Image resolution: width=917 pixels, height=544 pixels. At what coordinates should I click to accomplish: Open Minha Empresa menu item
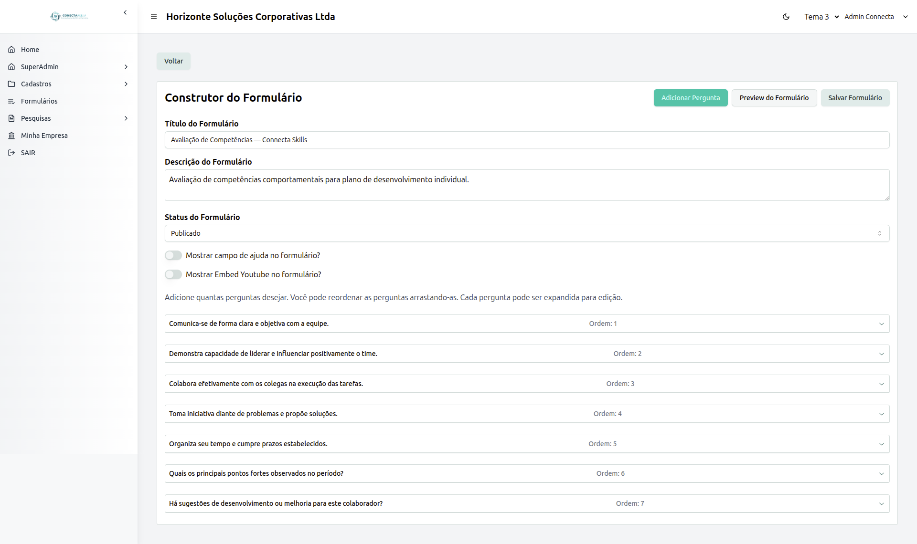coord(69,136)
